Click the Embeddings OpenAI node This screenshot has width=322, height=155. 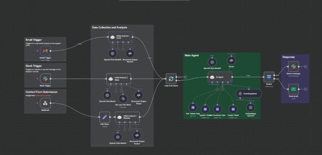coord(251,108)
